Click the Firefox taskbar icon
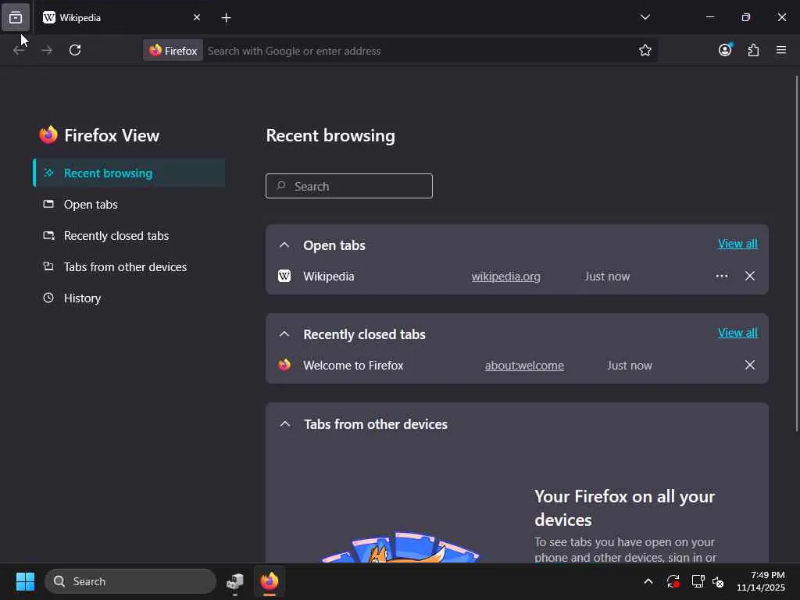Viewport: 800px width, 600px height. [x=270, y=581]
